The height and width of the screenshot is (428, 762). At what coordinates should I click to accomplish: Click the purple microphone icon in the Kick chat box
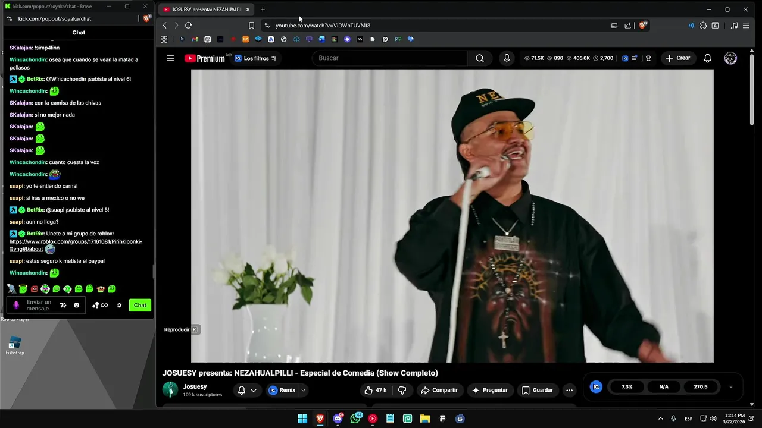tap(16, 305)
